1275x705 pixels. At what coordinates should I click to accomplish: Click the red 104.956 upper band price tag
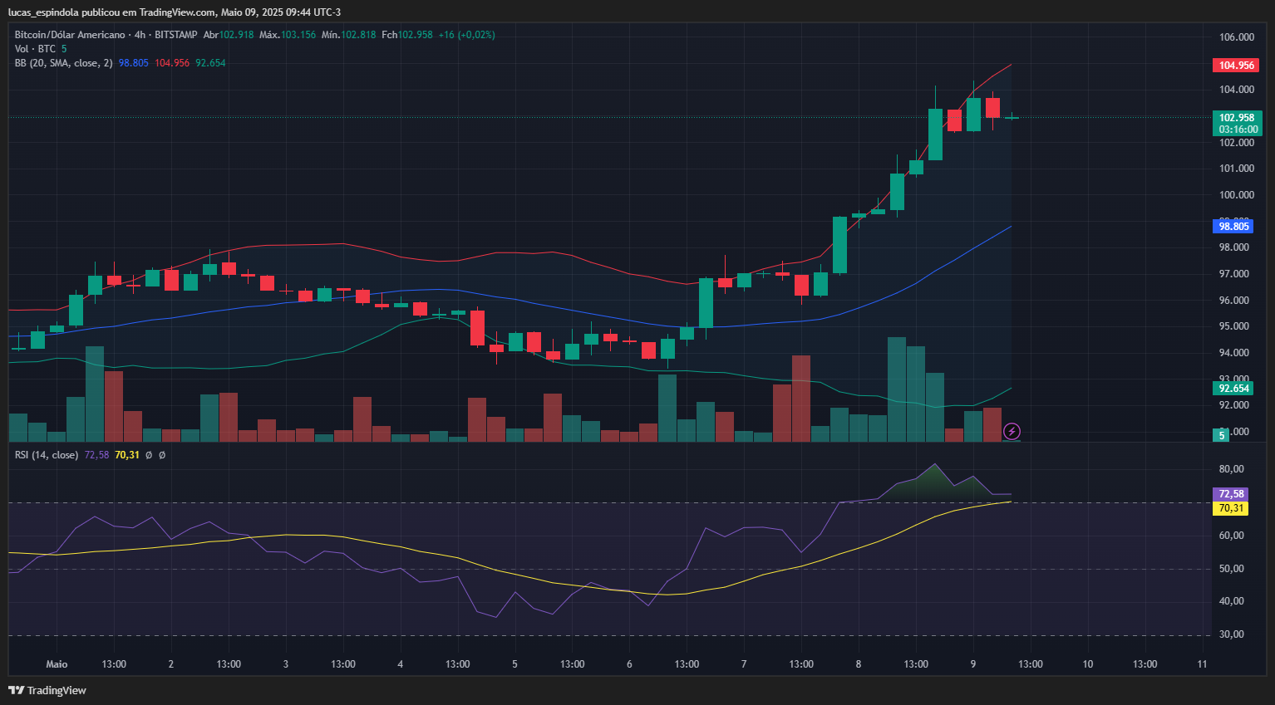coord(1236,66)
